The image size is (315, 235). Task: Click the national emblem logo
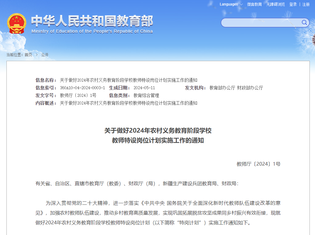tap(17, 24)
